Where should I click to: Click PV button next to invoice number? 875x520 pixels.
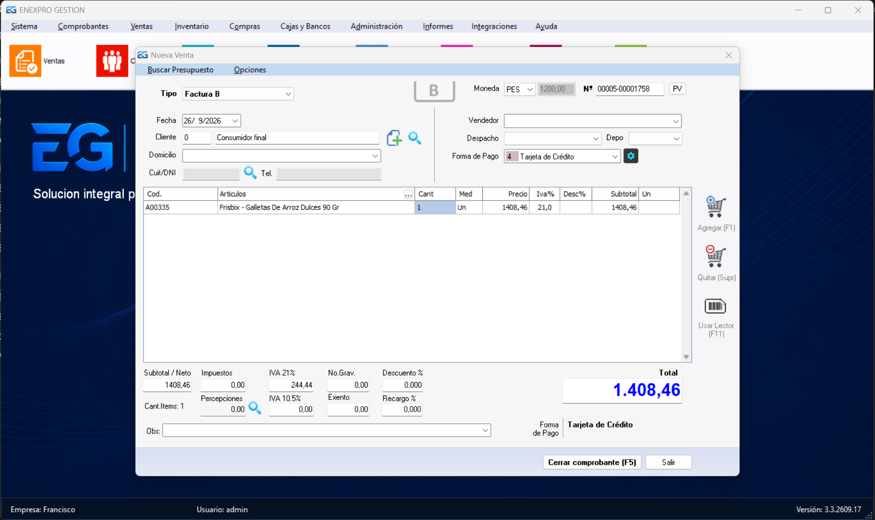(678, 89)
